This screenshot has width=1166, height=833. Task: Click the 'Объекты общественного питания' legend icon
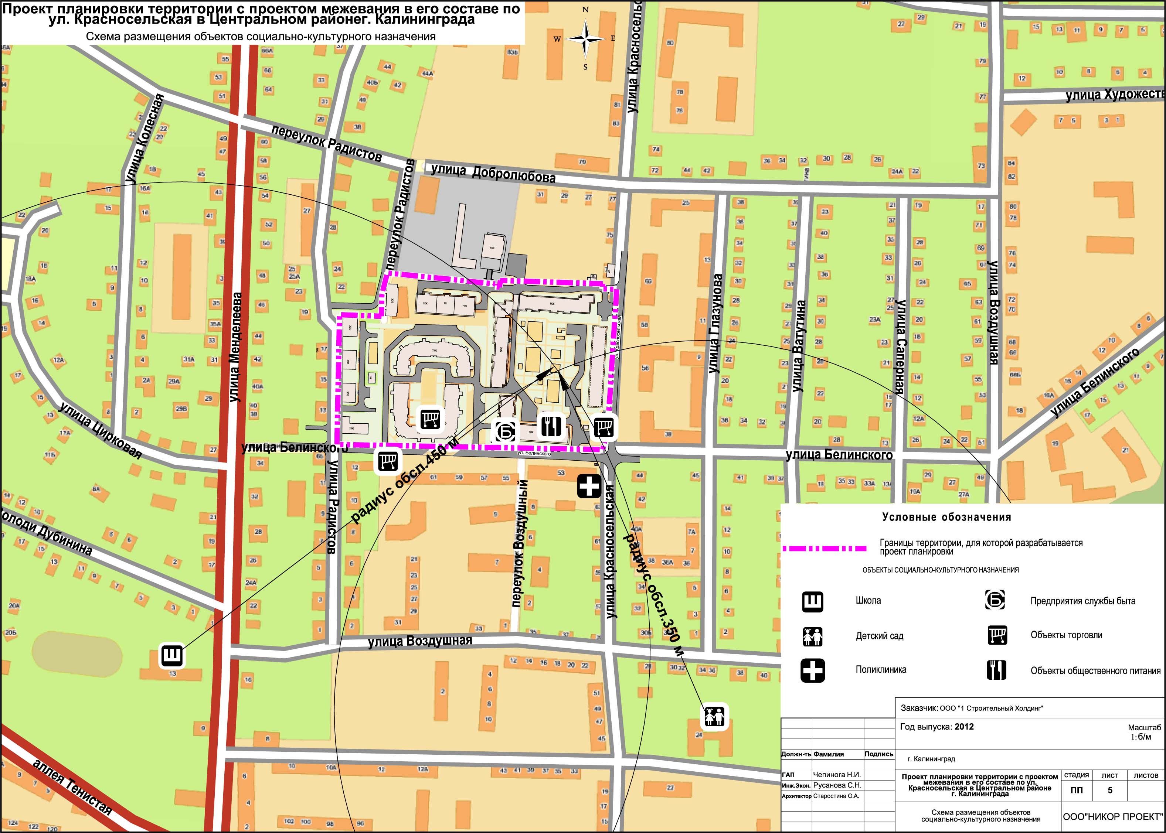coord(997,670)
